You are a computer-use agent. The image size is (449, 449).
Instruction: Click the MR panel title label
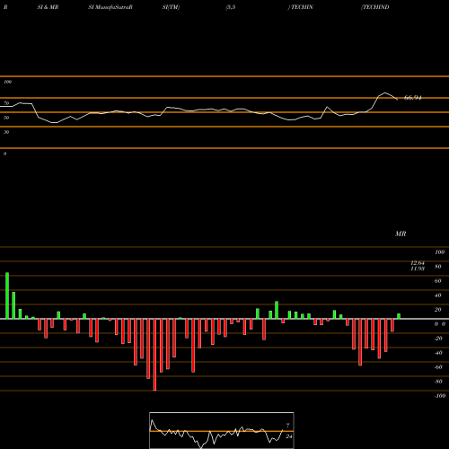pyautogui.click(x=401, y=233)
